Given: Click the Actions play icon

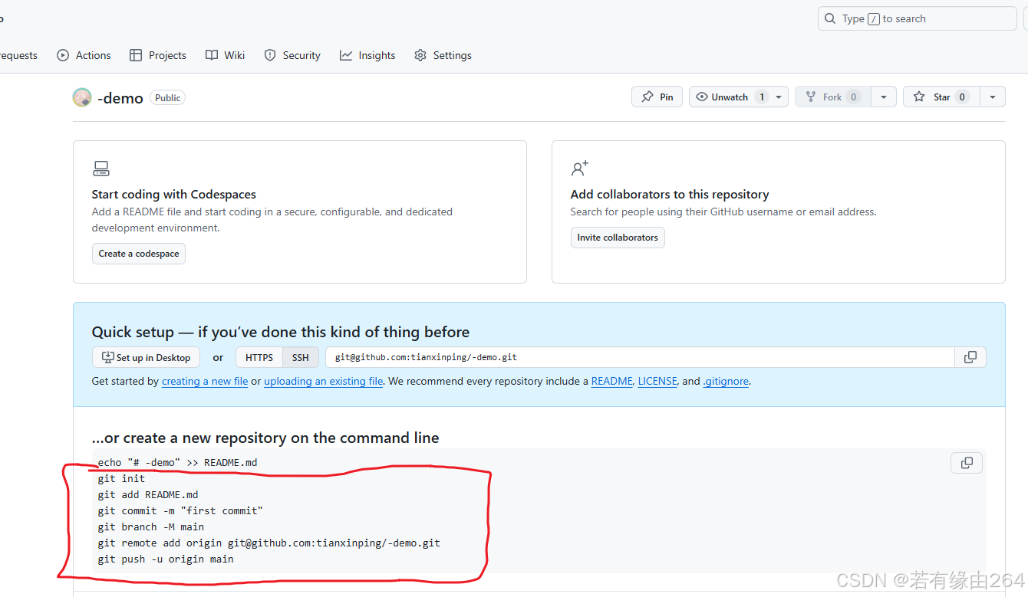Looking at the screenshot, I should [x=63, y=55].
